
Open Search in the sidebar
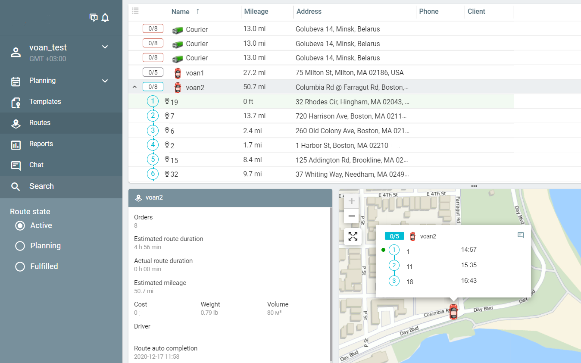point(41,186)
